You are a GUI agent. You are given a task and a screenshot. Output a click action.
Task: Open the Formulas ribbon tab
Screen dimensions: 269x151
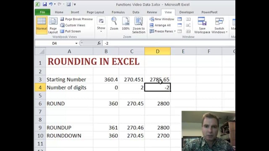pyautogui.click(x=118, y=12)
